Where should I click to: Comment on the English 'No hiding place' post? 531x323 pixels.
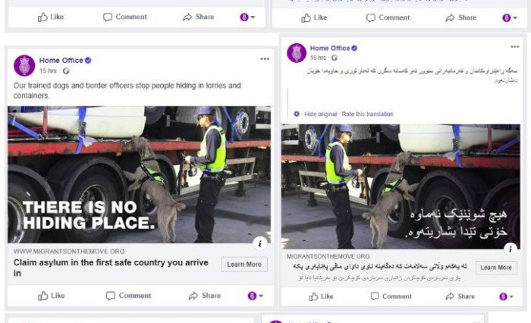128,296
